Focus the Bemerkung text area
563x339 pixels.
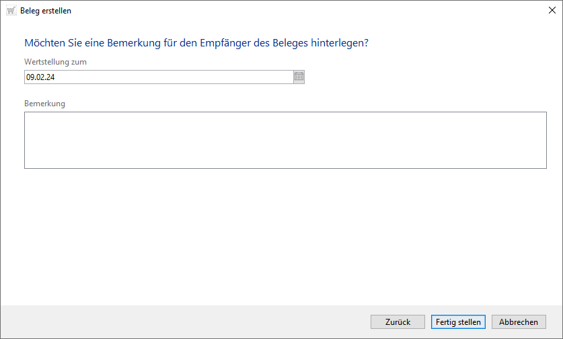tap(285, 140)
